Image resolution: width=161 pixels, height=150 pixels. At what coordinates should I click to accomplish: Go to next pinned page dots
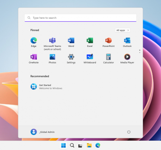(140, 51)
